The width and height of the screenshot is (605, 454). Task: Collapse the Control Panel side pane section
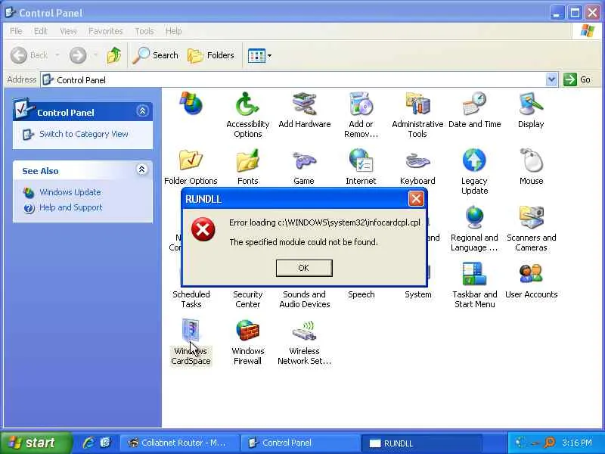pos(142,111)
